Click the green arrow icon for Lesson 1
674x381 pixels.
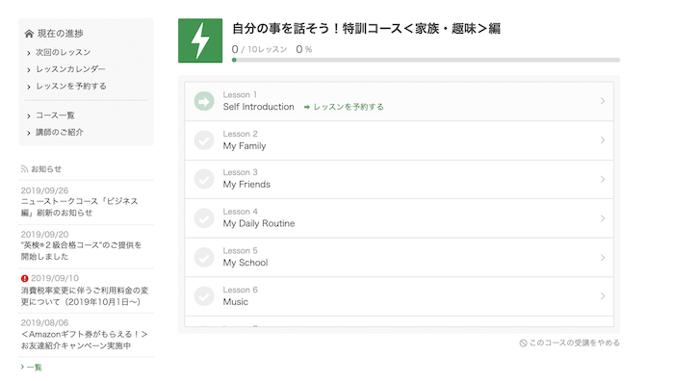point(204,101)
